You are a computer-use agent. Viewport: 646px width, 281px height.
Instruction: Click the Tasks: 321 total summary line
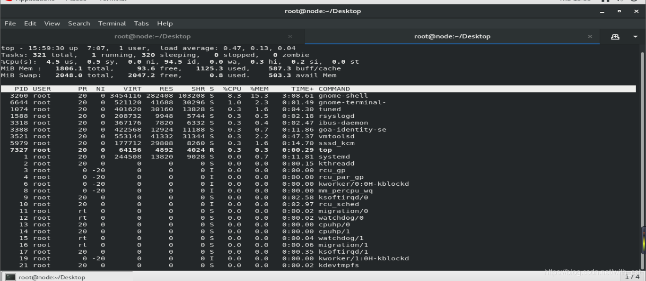(155, 55)
